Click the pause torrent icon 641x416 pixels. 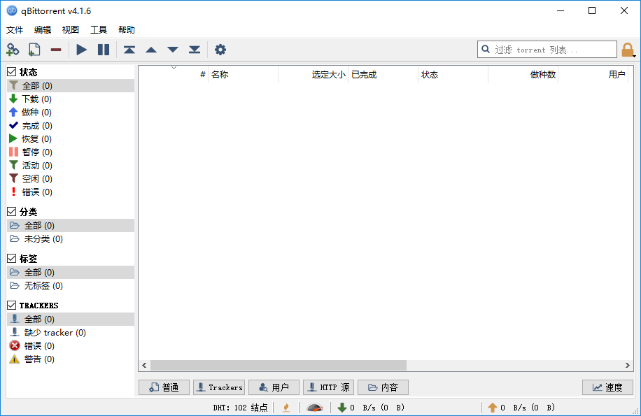[x=104, y=50]
